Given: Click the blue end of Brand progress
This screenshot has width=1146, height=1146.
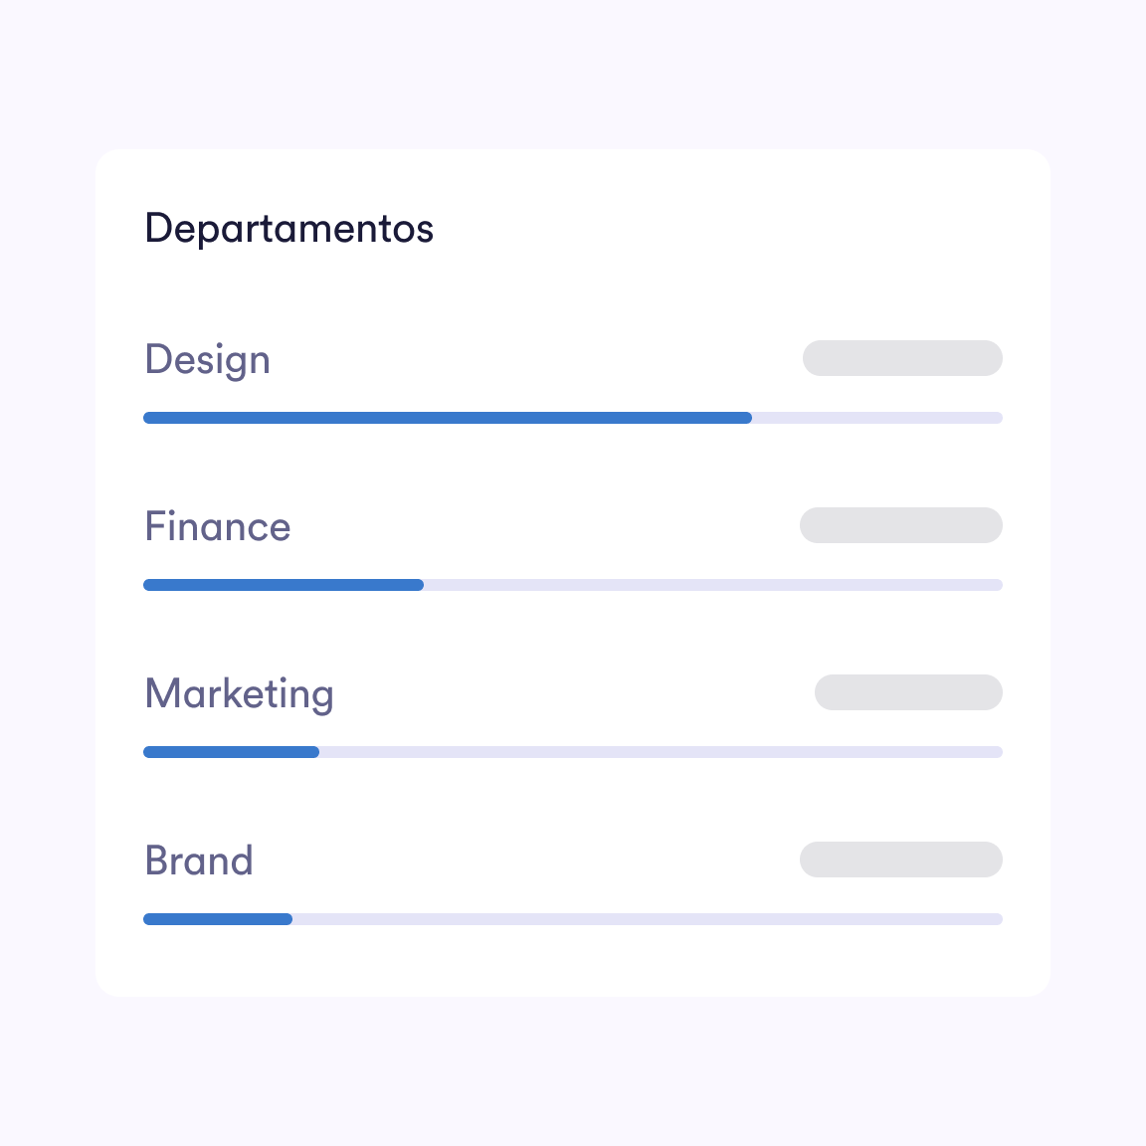Looking at the screenshot, I should coord(287,919).
